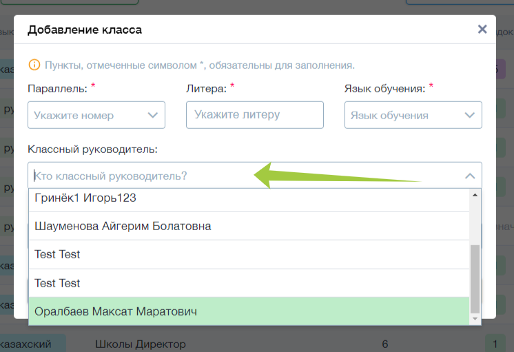Click the dropdown list scrollbar thumb
Screen dimensions: 514x352
point(475,279)
